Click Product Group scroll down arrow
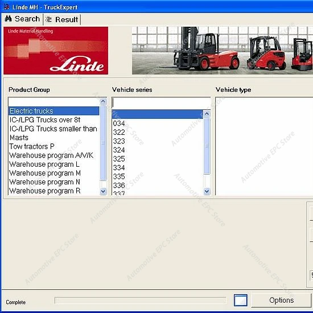313x313 pixels. [x=103, y=191]
